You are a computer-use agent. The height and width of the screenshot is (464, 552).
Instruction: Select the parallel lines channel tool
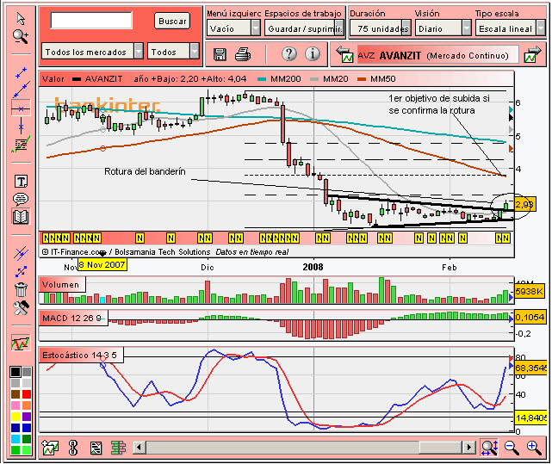(21, 253)
